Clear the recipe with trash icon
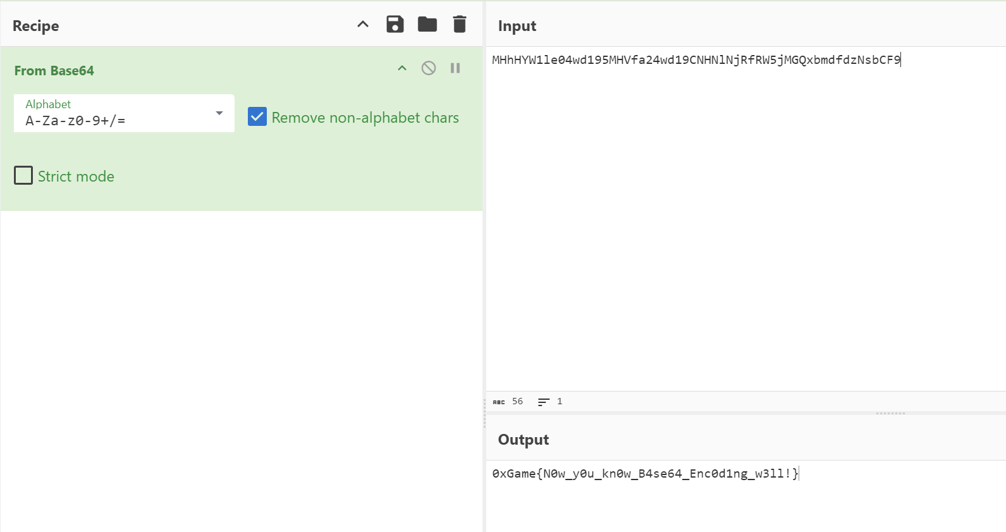The image size is (1006, 532). (460, 25)
